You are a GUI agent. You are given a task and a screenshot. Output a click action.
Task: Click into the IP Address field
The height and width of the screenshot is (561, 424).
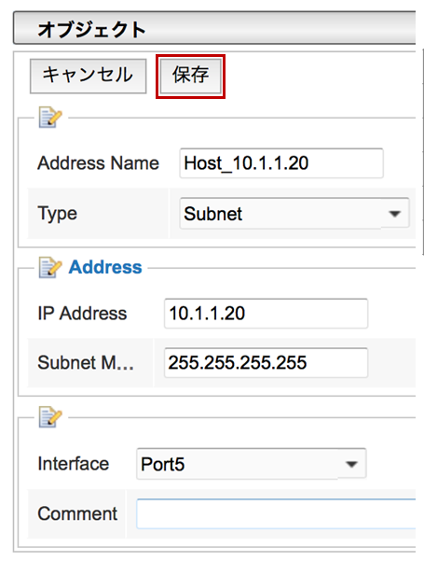pyautogui.click(x=266, y=314)
